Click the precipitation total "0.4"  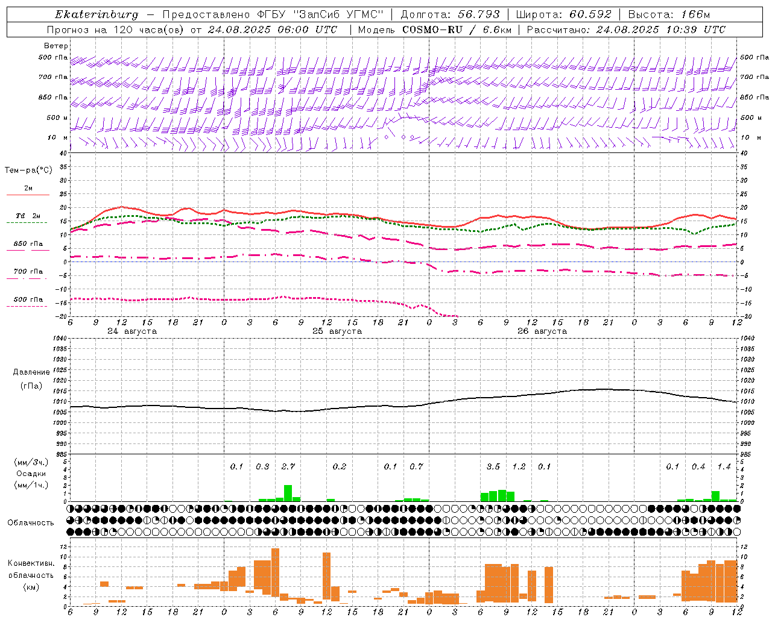pyautogui.click(x=698, y=466)
